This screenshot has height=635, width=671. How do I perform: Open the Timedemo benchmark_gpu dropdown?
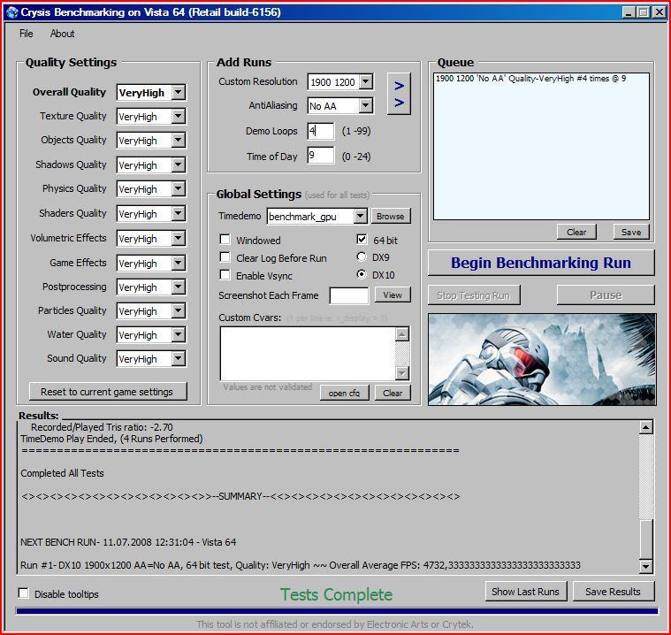pyautogui.click(x=361, y=216)
